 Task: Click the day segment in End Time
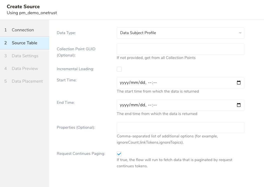tap(142, 105)
